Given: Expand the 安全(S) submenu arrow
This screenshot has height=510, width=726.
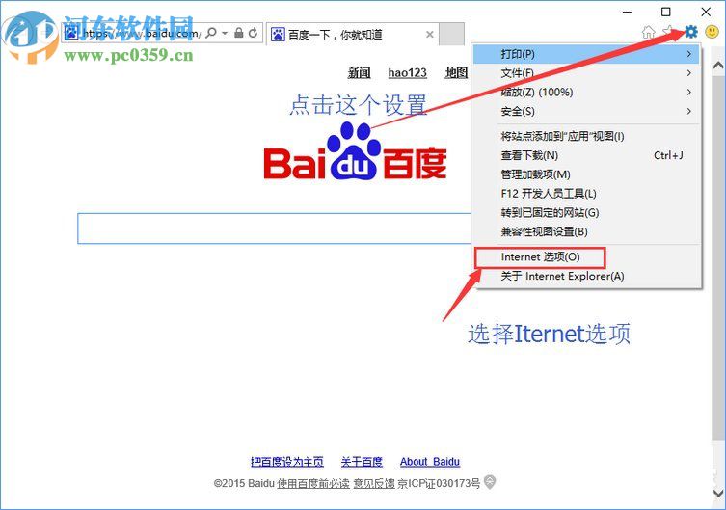Looking at the screenshot, I should pyautogui.click(x=689, y=111).
